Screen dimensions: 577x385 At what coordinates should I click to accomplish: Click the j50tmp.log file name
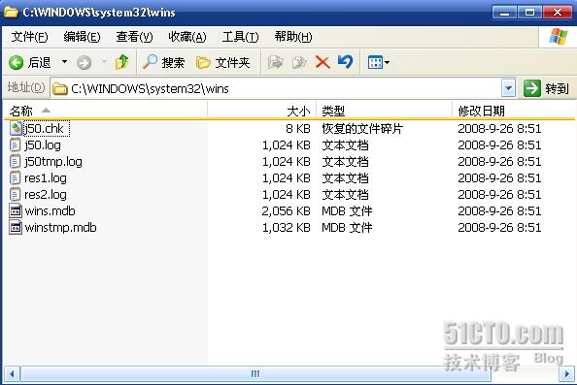tap(53, 162)
